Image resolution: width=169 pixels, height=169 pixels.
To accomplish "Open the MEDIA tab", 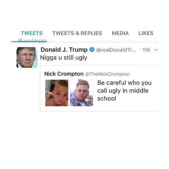I will pyautogui.click(x=120, y=33).
